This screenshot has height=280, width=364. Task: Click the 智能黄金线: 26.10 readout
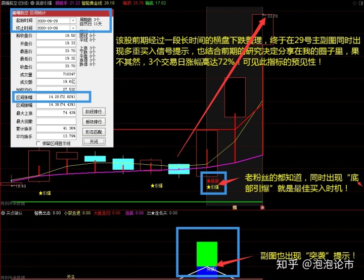coord(98,3)
